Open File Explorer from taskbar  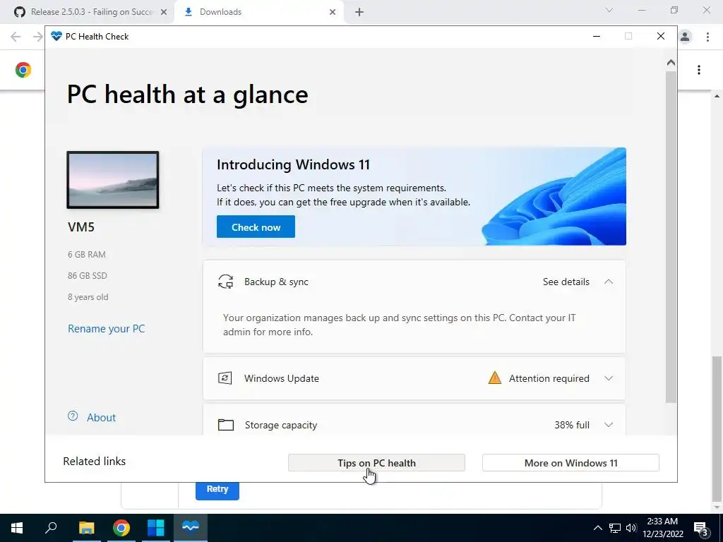coord(86,528)
